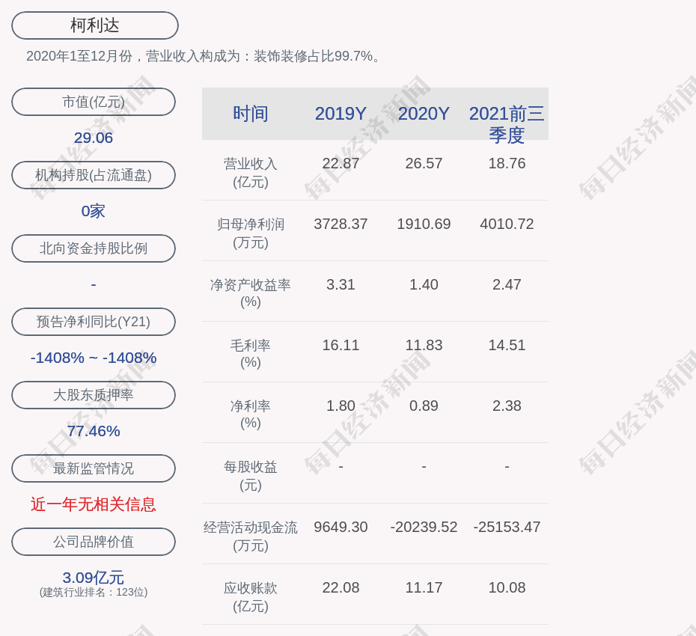The width and height of the screenshot is (696, 636).
Task: Click the 77.46% pledge rate value
Action: point(94,431)
